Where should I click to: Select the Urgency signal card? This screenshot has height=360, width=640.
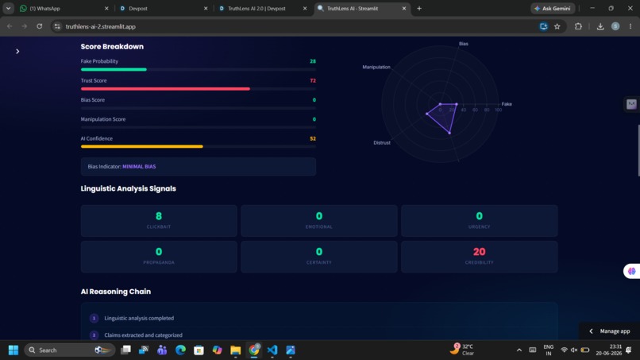pos(479,221)
